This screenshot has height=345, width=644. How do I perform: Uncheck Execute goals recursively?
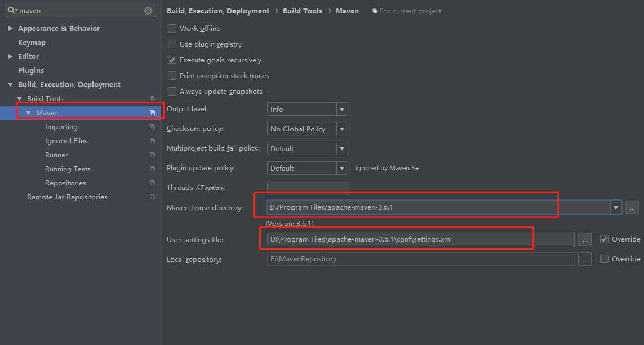pyautogui.click(x=172, y=60)
